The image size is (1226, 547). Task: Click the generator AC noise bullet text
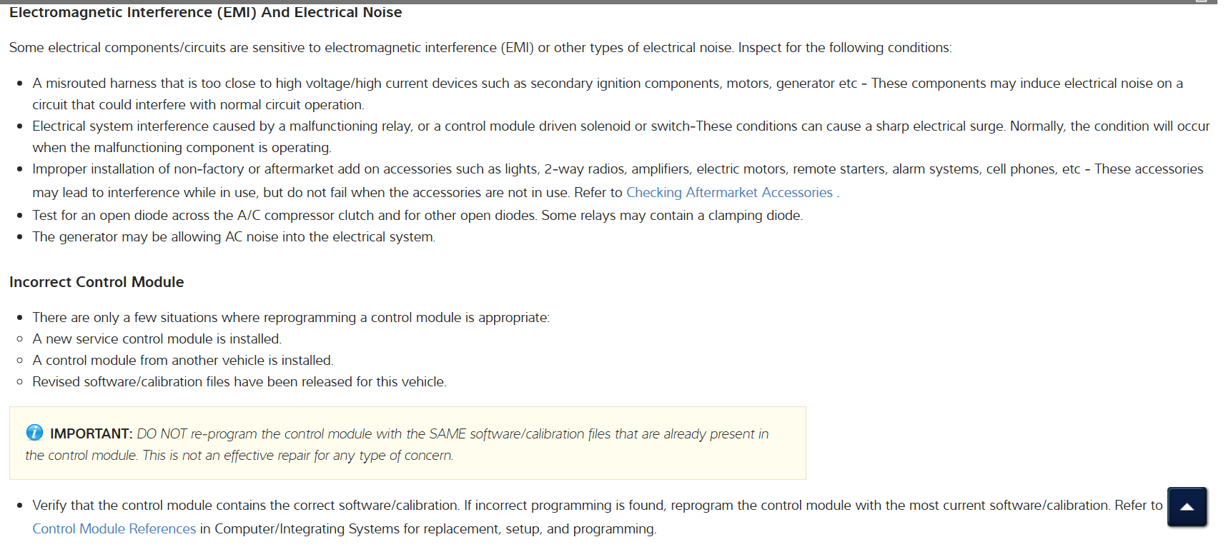point(233,237)
